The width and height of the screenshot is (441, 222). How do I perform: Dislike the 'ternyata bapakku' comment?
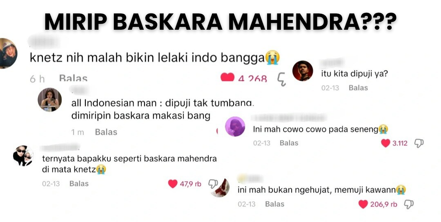point(213,184)
